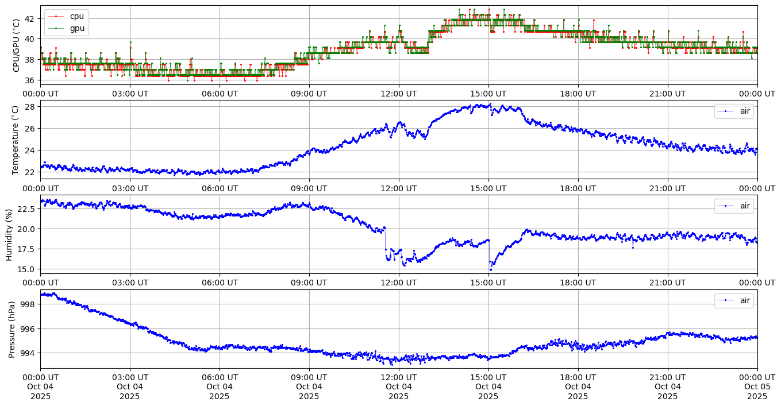
Task: Click 15:00 UT tick under CPU/GPU plot
Action: click(488, 93)
